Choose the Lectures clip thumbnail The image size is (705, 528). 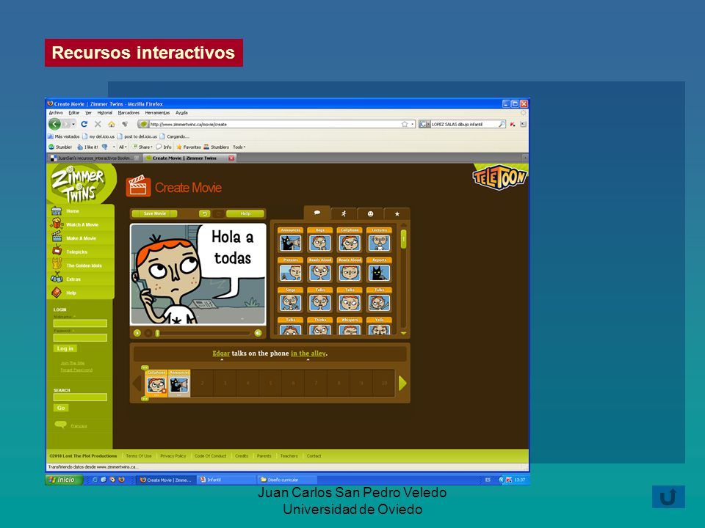point(379,240)
